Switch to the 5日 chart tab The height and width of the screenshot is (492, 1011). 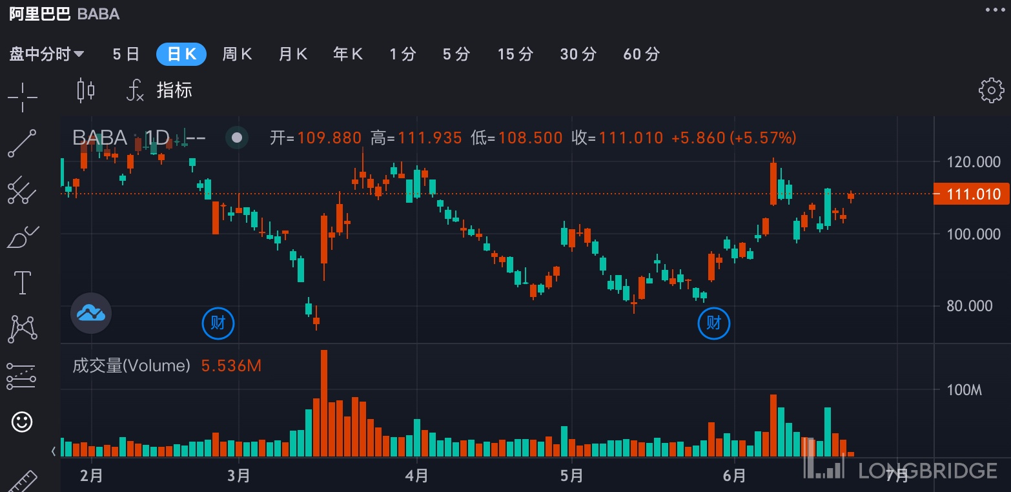coord(126,54)
